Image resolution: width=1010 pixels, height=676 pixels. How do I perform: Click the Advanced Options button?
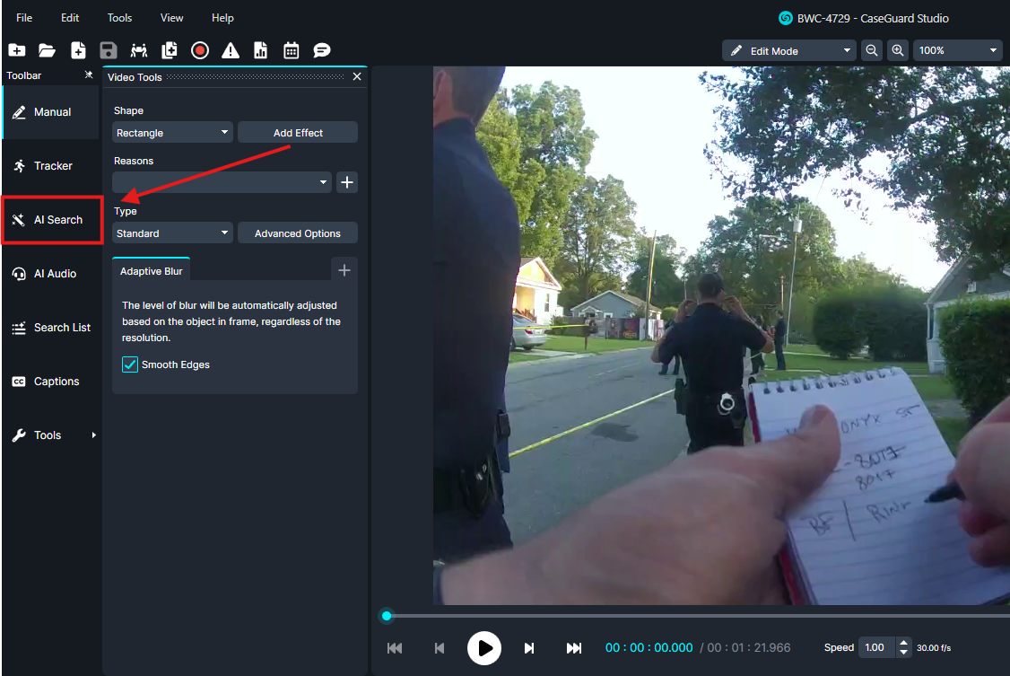click(x=298, y=233)
